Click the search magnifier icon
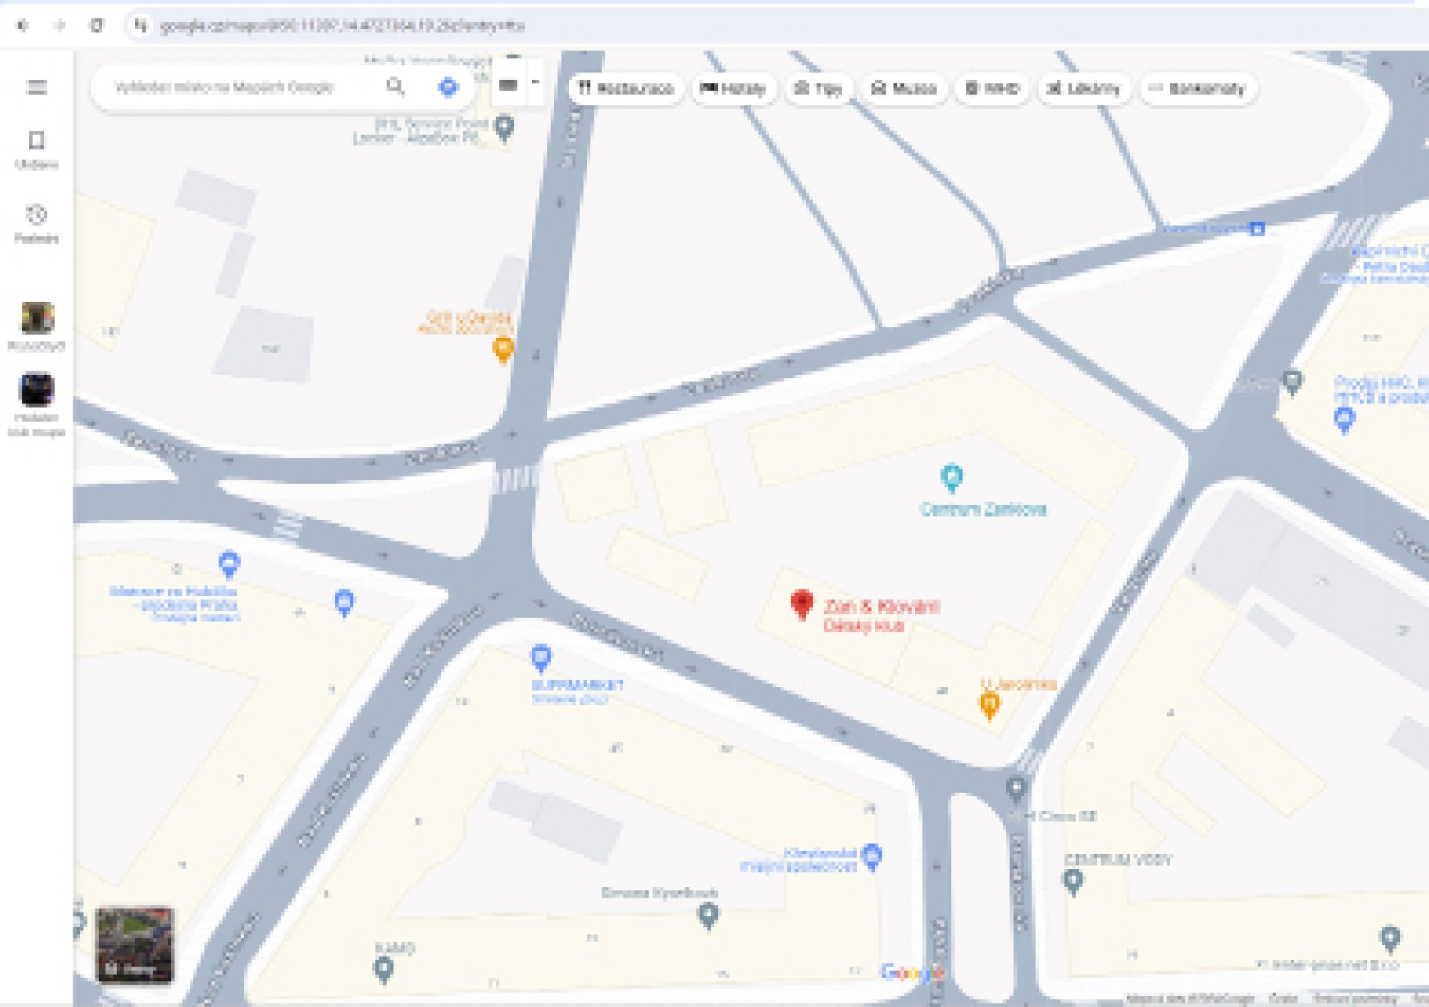The width and height of the screenshot is (1429, 1007). 395,87
